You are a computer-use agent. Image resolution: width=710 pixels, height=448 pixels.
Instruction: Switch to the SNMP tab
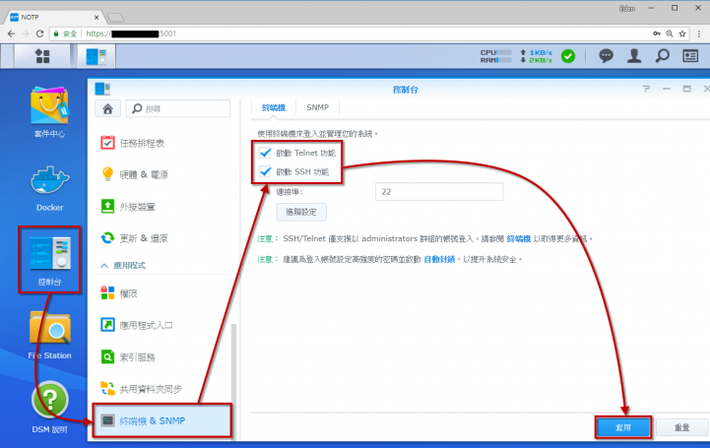click(x=317, y=107)
